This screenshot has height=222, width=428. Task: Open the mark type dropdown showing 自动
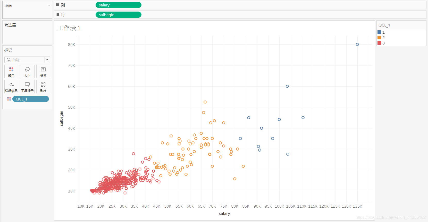coord(27,60)
